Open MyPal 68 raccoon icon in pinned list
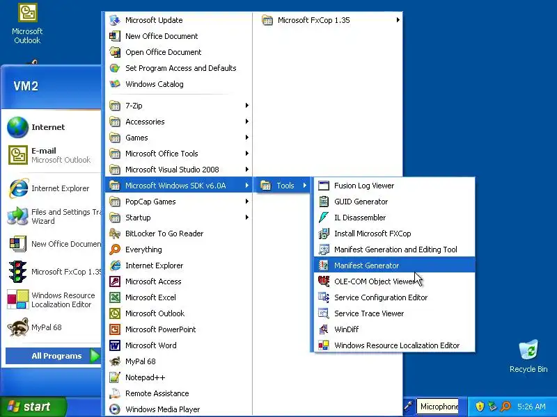The image size is (557, 417). 17,327
